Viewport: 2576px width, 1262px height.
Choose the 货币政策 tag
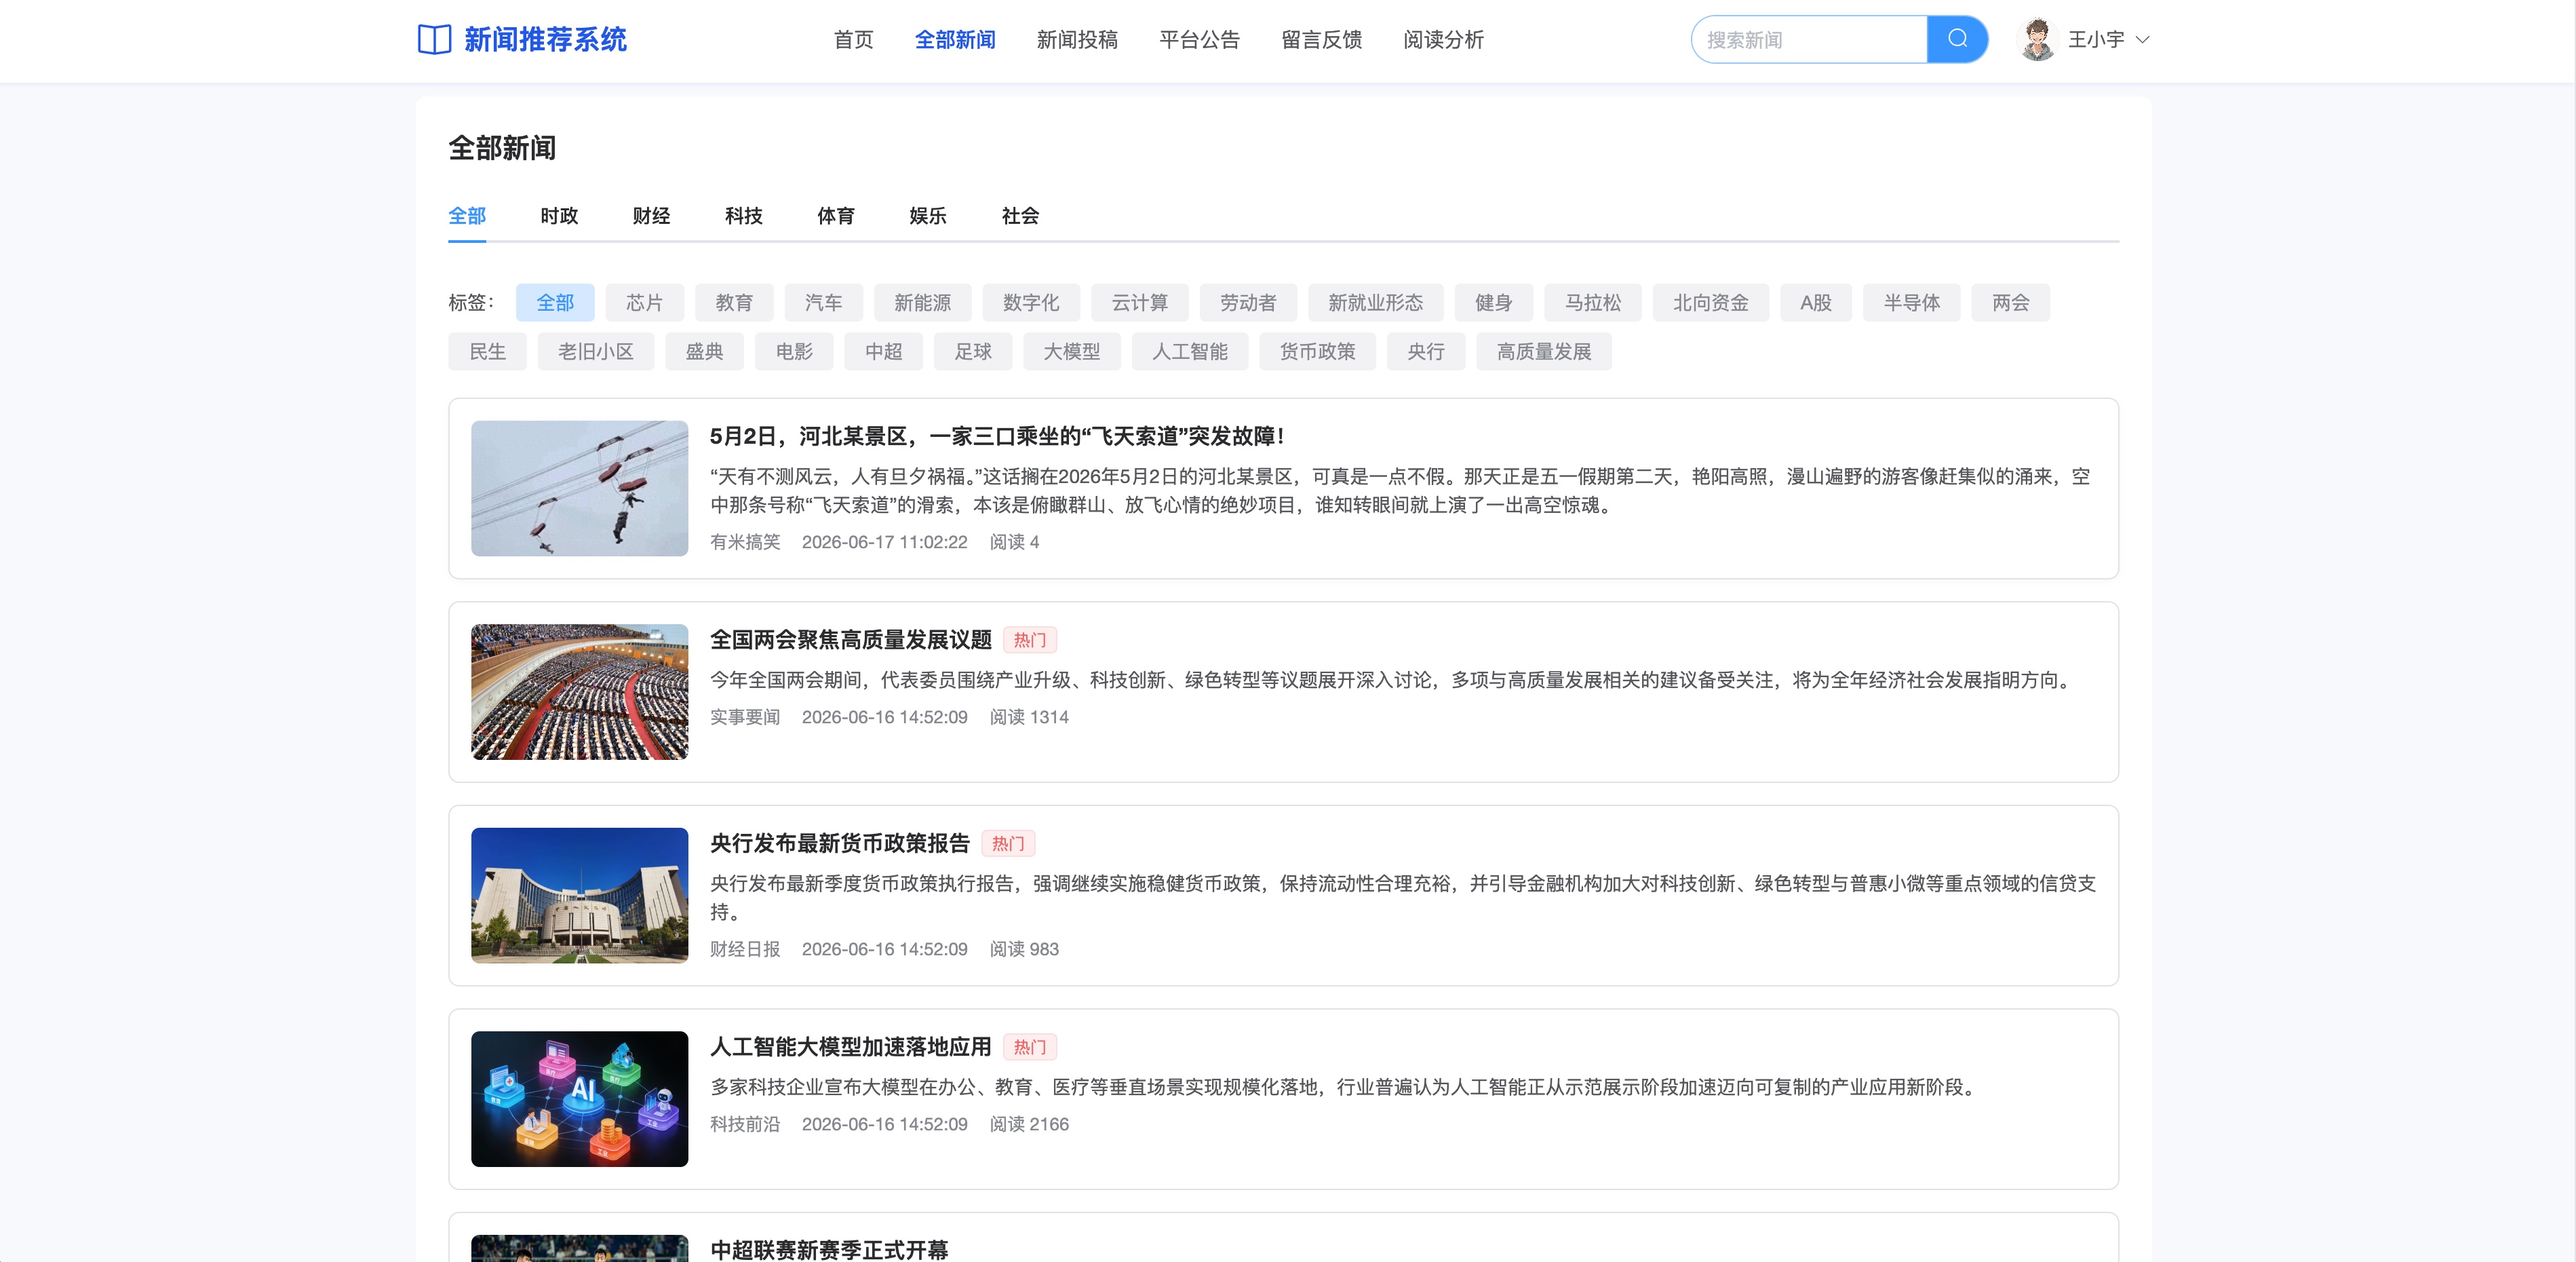click(1317, 351)
